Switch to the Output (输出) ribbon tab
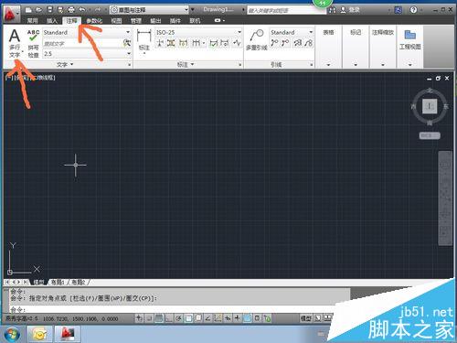This screenshot has height=343, width=457. coord(155,21)
